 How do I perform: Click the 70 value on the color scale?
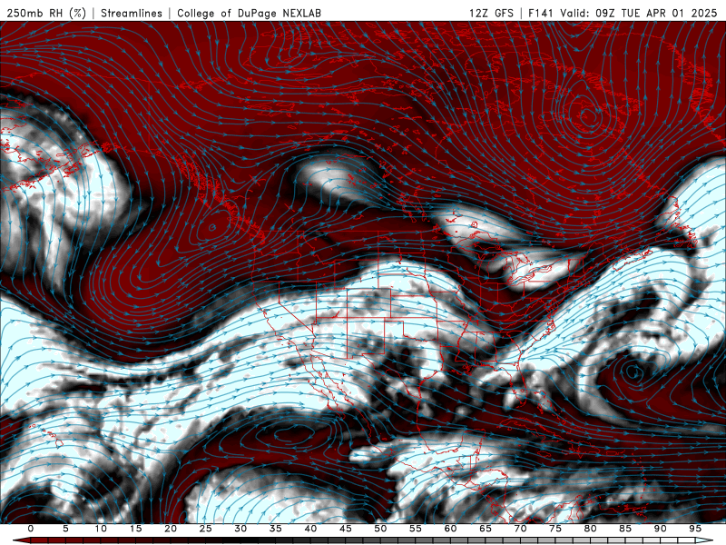(x=520, y=529)
